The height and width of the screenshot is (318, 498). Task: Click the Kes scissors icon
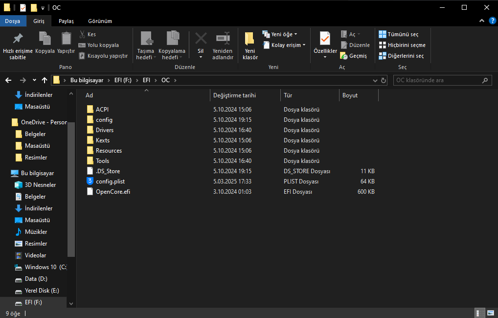pyautogui.click(x=82, y=34)
